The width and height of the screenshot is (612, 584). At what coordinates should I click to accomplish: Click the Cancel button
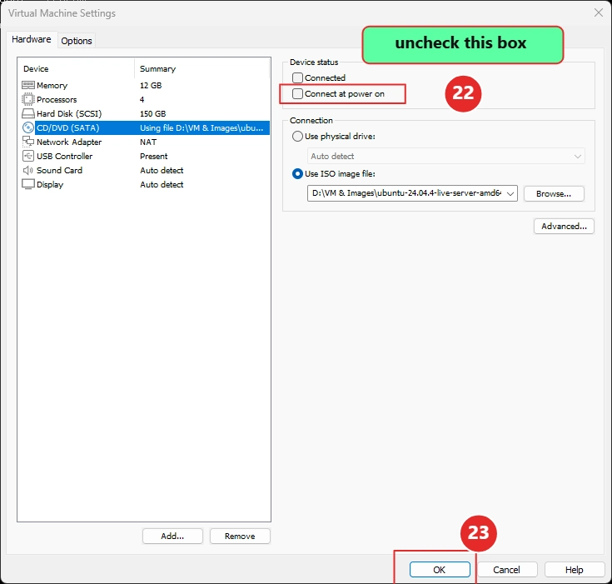tap(506, 570)
